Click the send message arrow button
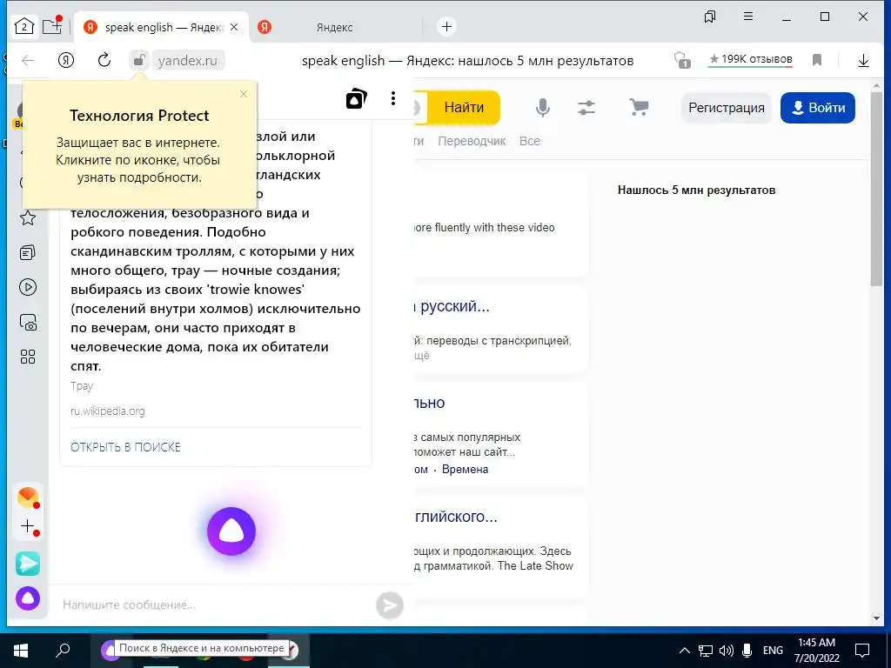891x668 pixels. [x=390, y=605]
